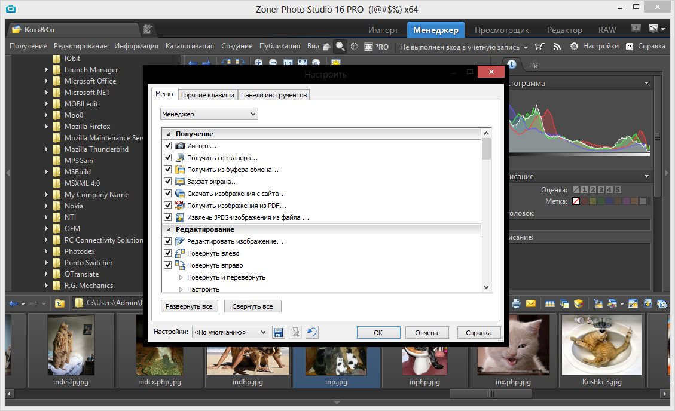This screenshot has height=411, width=675.
Task: Switch to Панели инструментов tab
Action: 274,95
